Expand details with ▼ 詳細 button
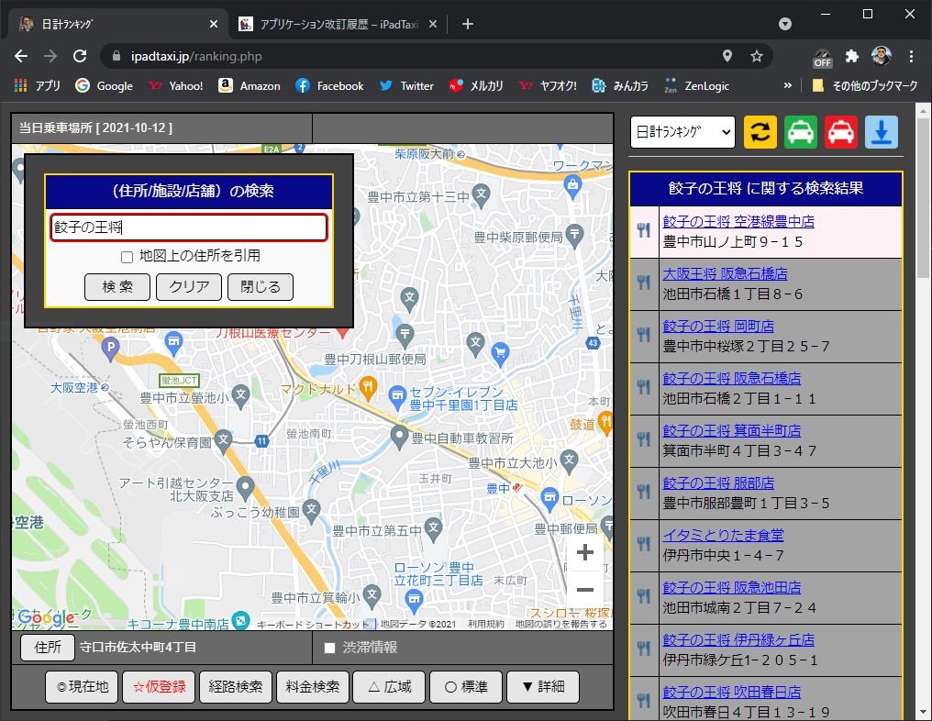The height and width of the screenshot is (721, 932). (543, 686)
